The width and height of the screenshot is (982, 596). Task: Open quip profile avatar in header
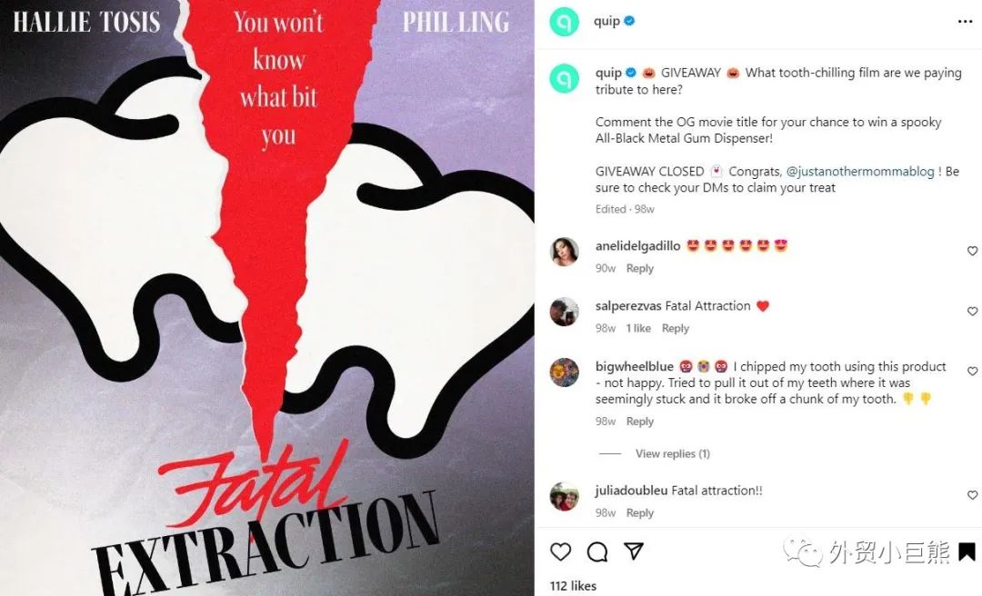[565, 22]
